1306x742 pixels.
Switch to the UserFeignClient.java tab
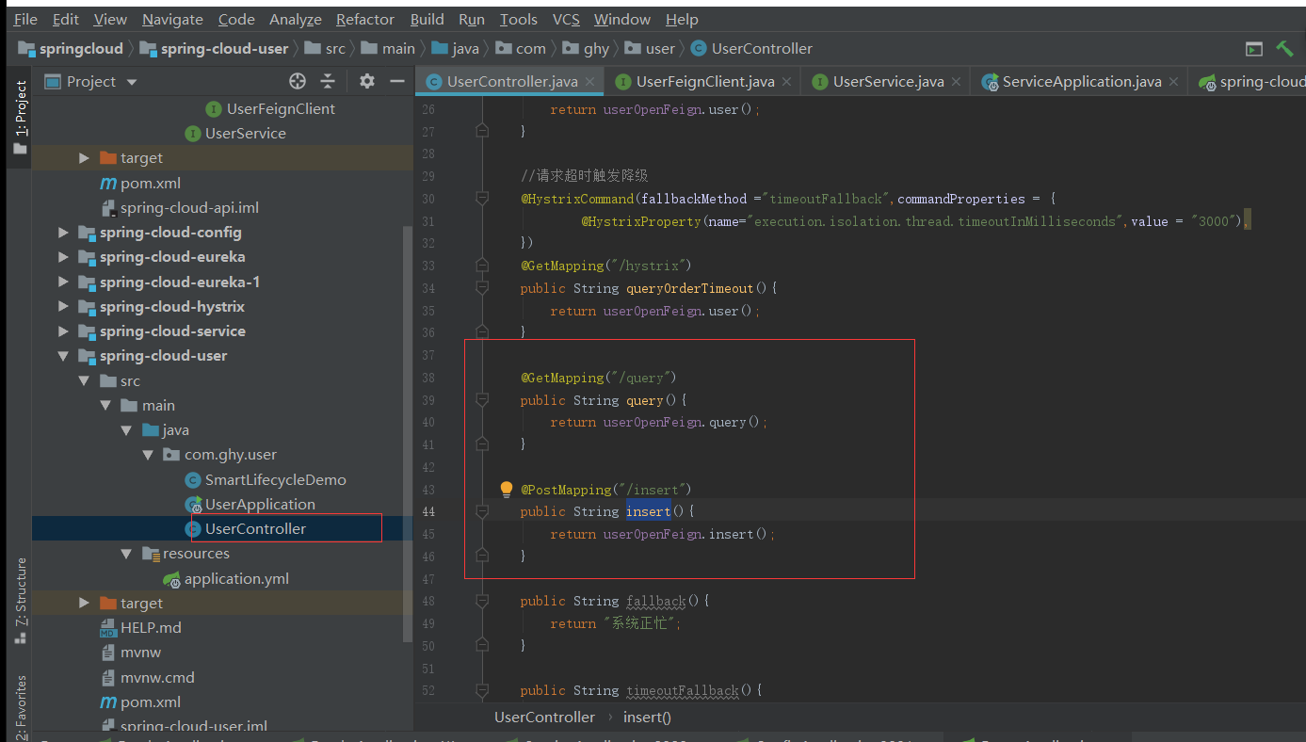704,82
